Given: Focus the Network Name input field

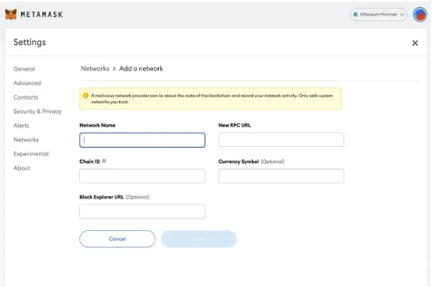Looking at the screenshot, I should coord(142,140).
